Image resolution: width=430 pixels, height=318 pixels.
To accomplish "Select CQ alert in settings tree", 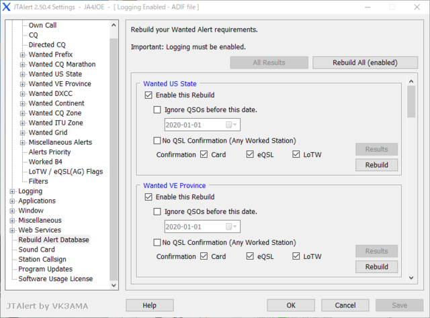I will pos(33,35).
